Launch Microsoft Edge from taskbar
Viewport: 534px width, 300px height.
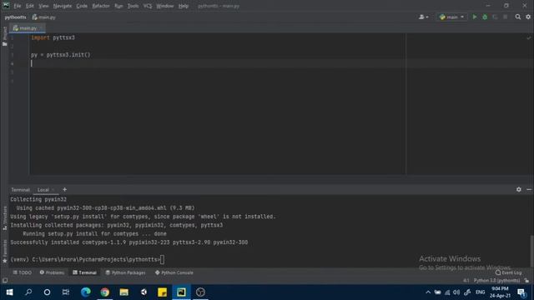[x=85, y=292]
